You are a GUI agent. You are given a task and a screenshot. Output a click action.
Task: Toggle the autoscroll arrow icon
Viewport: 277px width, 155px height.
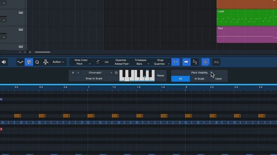coord(186,62)
